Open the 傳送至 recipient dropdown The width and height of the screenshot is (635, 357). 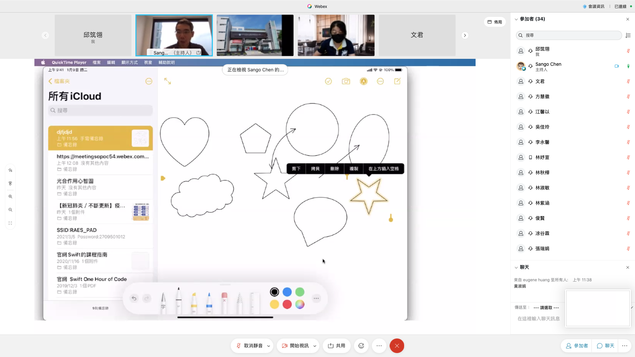pyautogui.click(x=546, y=307)
